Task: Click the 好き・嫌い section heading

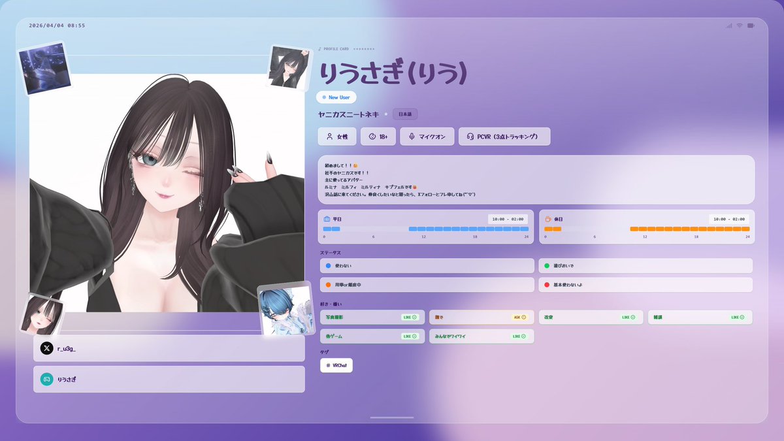Action: pyautogui.click(x=331, y=304)
